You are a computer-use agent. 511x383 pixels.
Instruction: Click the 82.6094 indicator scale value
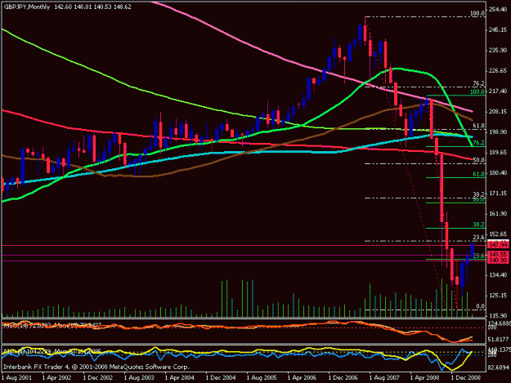click(498, 367)
